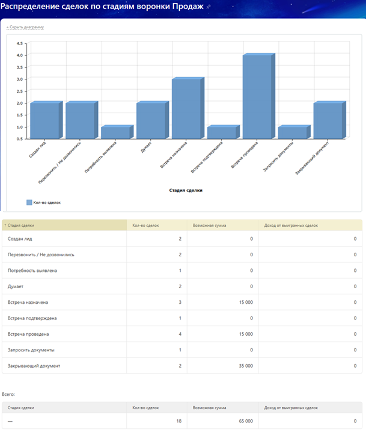
Task: Click 'Думает' axis label under chart
Action: click(146, 147)
